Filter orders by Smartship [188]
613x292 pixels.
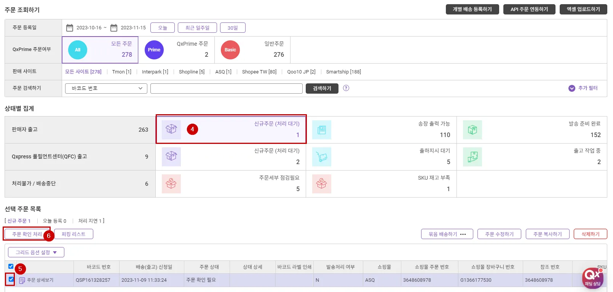(343, 72)
